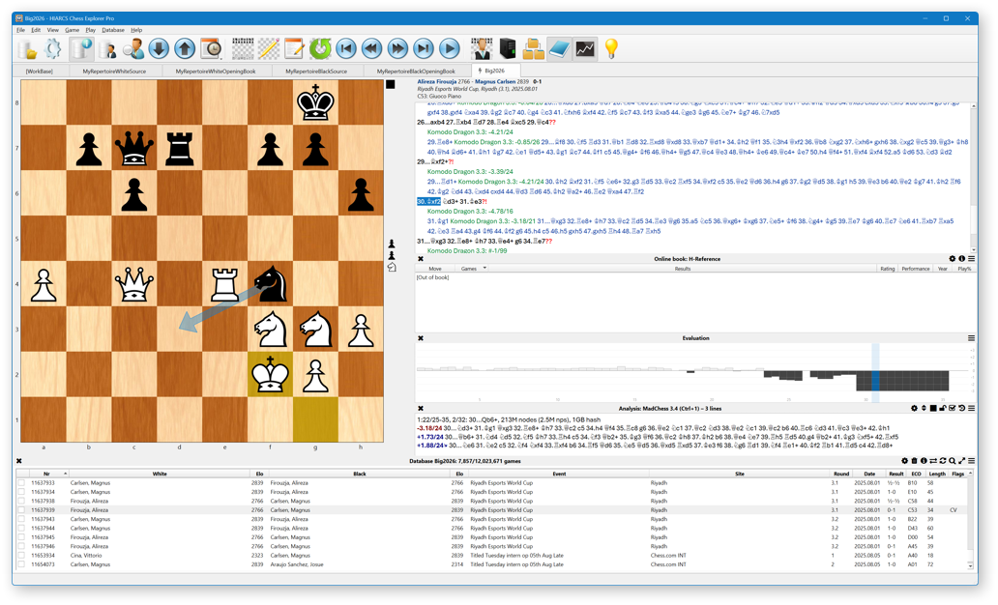Toggle the analysis lock icon

pyautogui.click(x=943, y=409)
